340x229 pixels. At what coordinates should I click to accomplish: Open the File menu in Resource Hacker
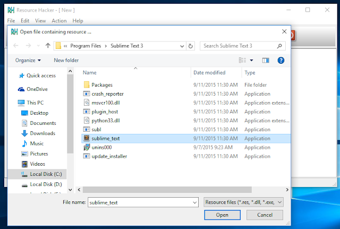(11, 21)
